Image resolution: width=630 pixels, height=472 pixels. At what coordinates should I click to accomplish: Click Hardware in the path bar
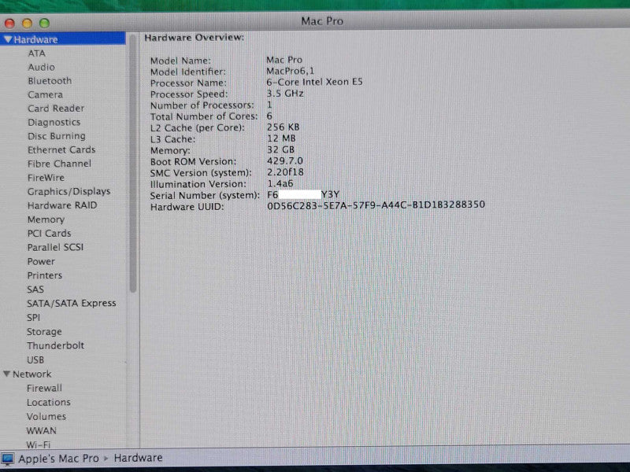coord(138,458)
